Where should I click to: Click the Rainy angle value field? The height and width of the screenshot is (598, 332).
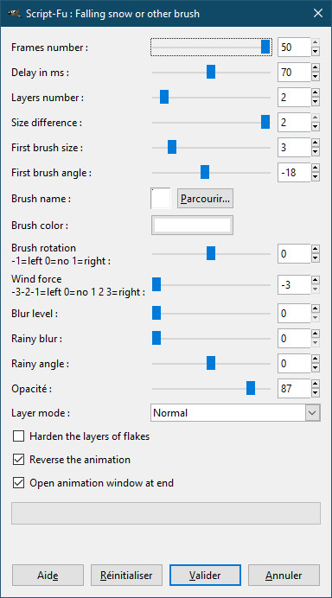click(x=294, y=364)
